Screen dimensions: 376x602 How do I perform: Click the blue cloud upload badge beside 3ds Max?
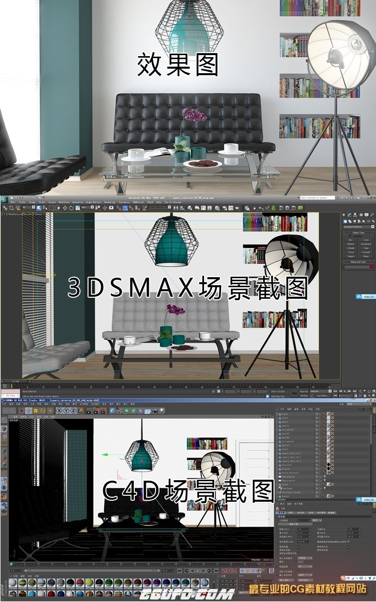click(x=364, y=297)
